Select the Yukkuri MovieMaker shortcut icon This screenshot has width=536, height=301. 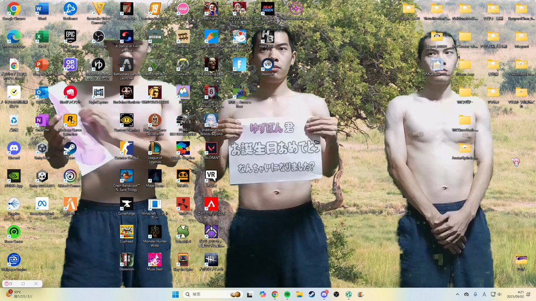(x=98, y=69)
